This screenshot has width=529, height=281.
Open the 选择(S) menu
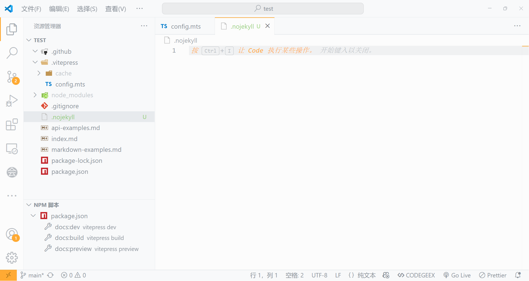87,9
